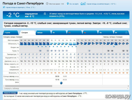Open Архив погоды в аэропорту link
The width and height of the screenshot is (132, 100).
[x=21, y=7]
